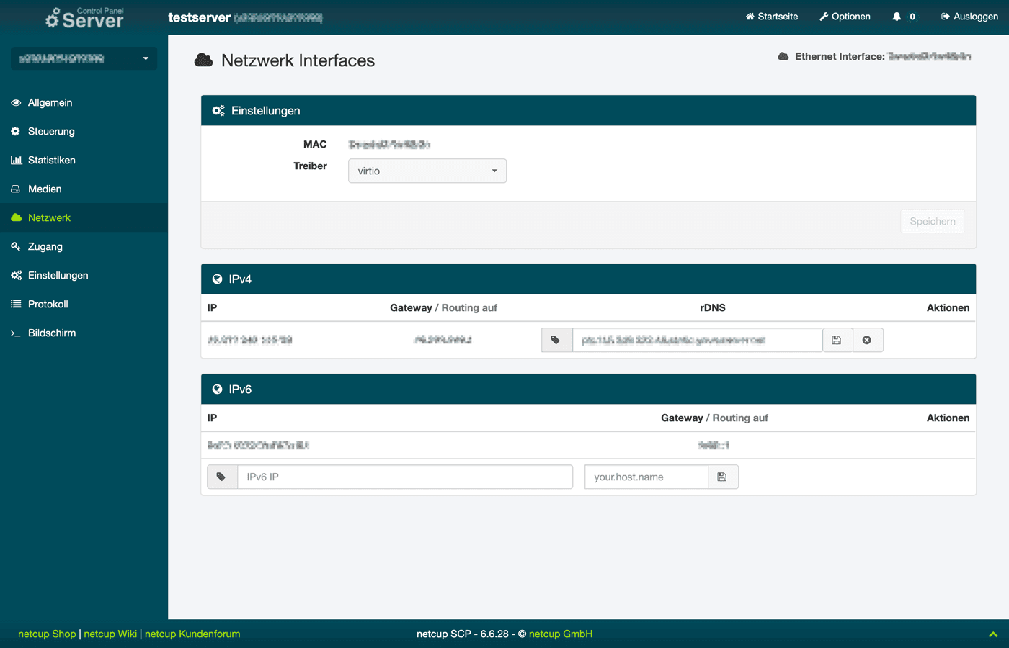The height and width of the screenshot is (648, 1009).
Task: Click the Control Panel Server logo
Action: [x=84, y=17]
